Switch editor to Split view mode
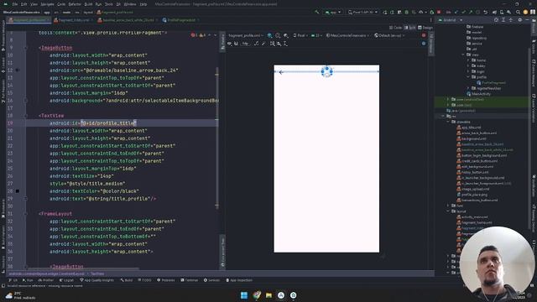The height and width of the screenshot is (302, 537). 410,28
